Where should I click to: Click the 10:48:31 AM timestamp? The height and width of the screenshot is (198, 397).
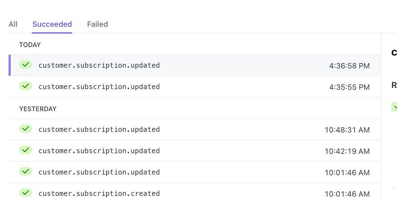coord(347,130)
